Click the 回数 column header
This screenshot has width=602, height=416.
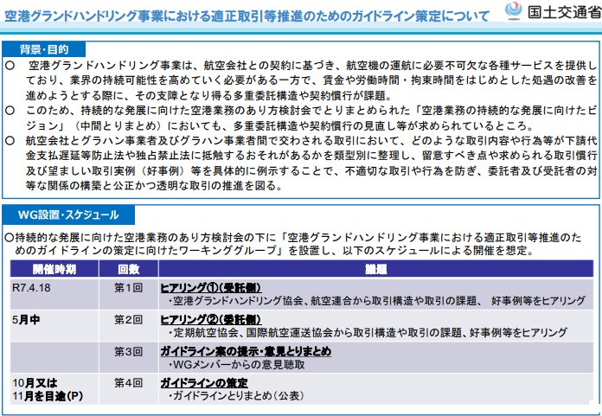pos(128,269)
